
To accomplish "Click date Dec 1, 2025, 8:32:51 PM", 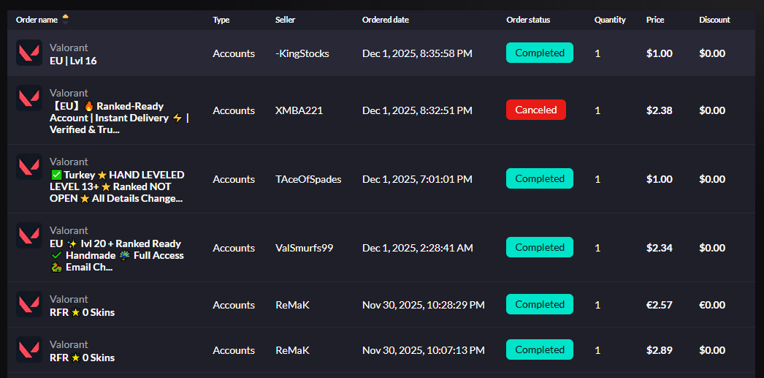I will [417, 110].
